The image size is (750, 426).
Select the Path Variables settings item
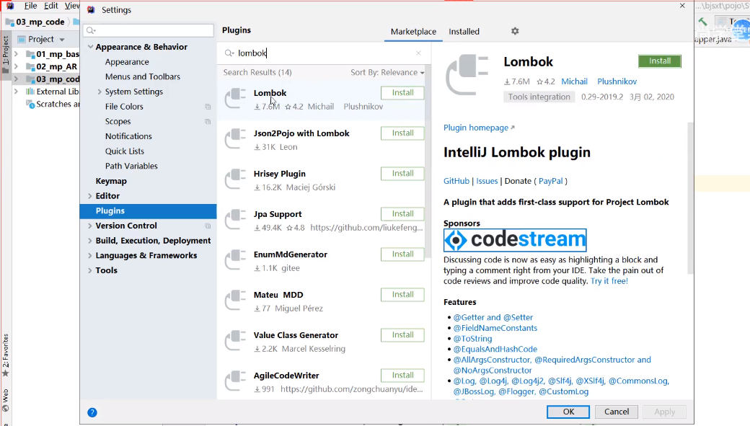[x=131, y=166]
